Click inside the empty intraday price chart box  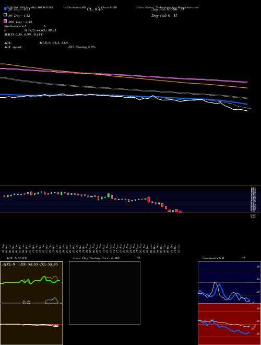pos(104,293)
